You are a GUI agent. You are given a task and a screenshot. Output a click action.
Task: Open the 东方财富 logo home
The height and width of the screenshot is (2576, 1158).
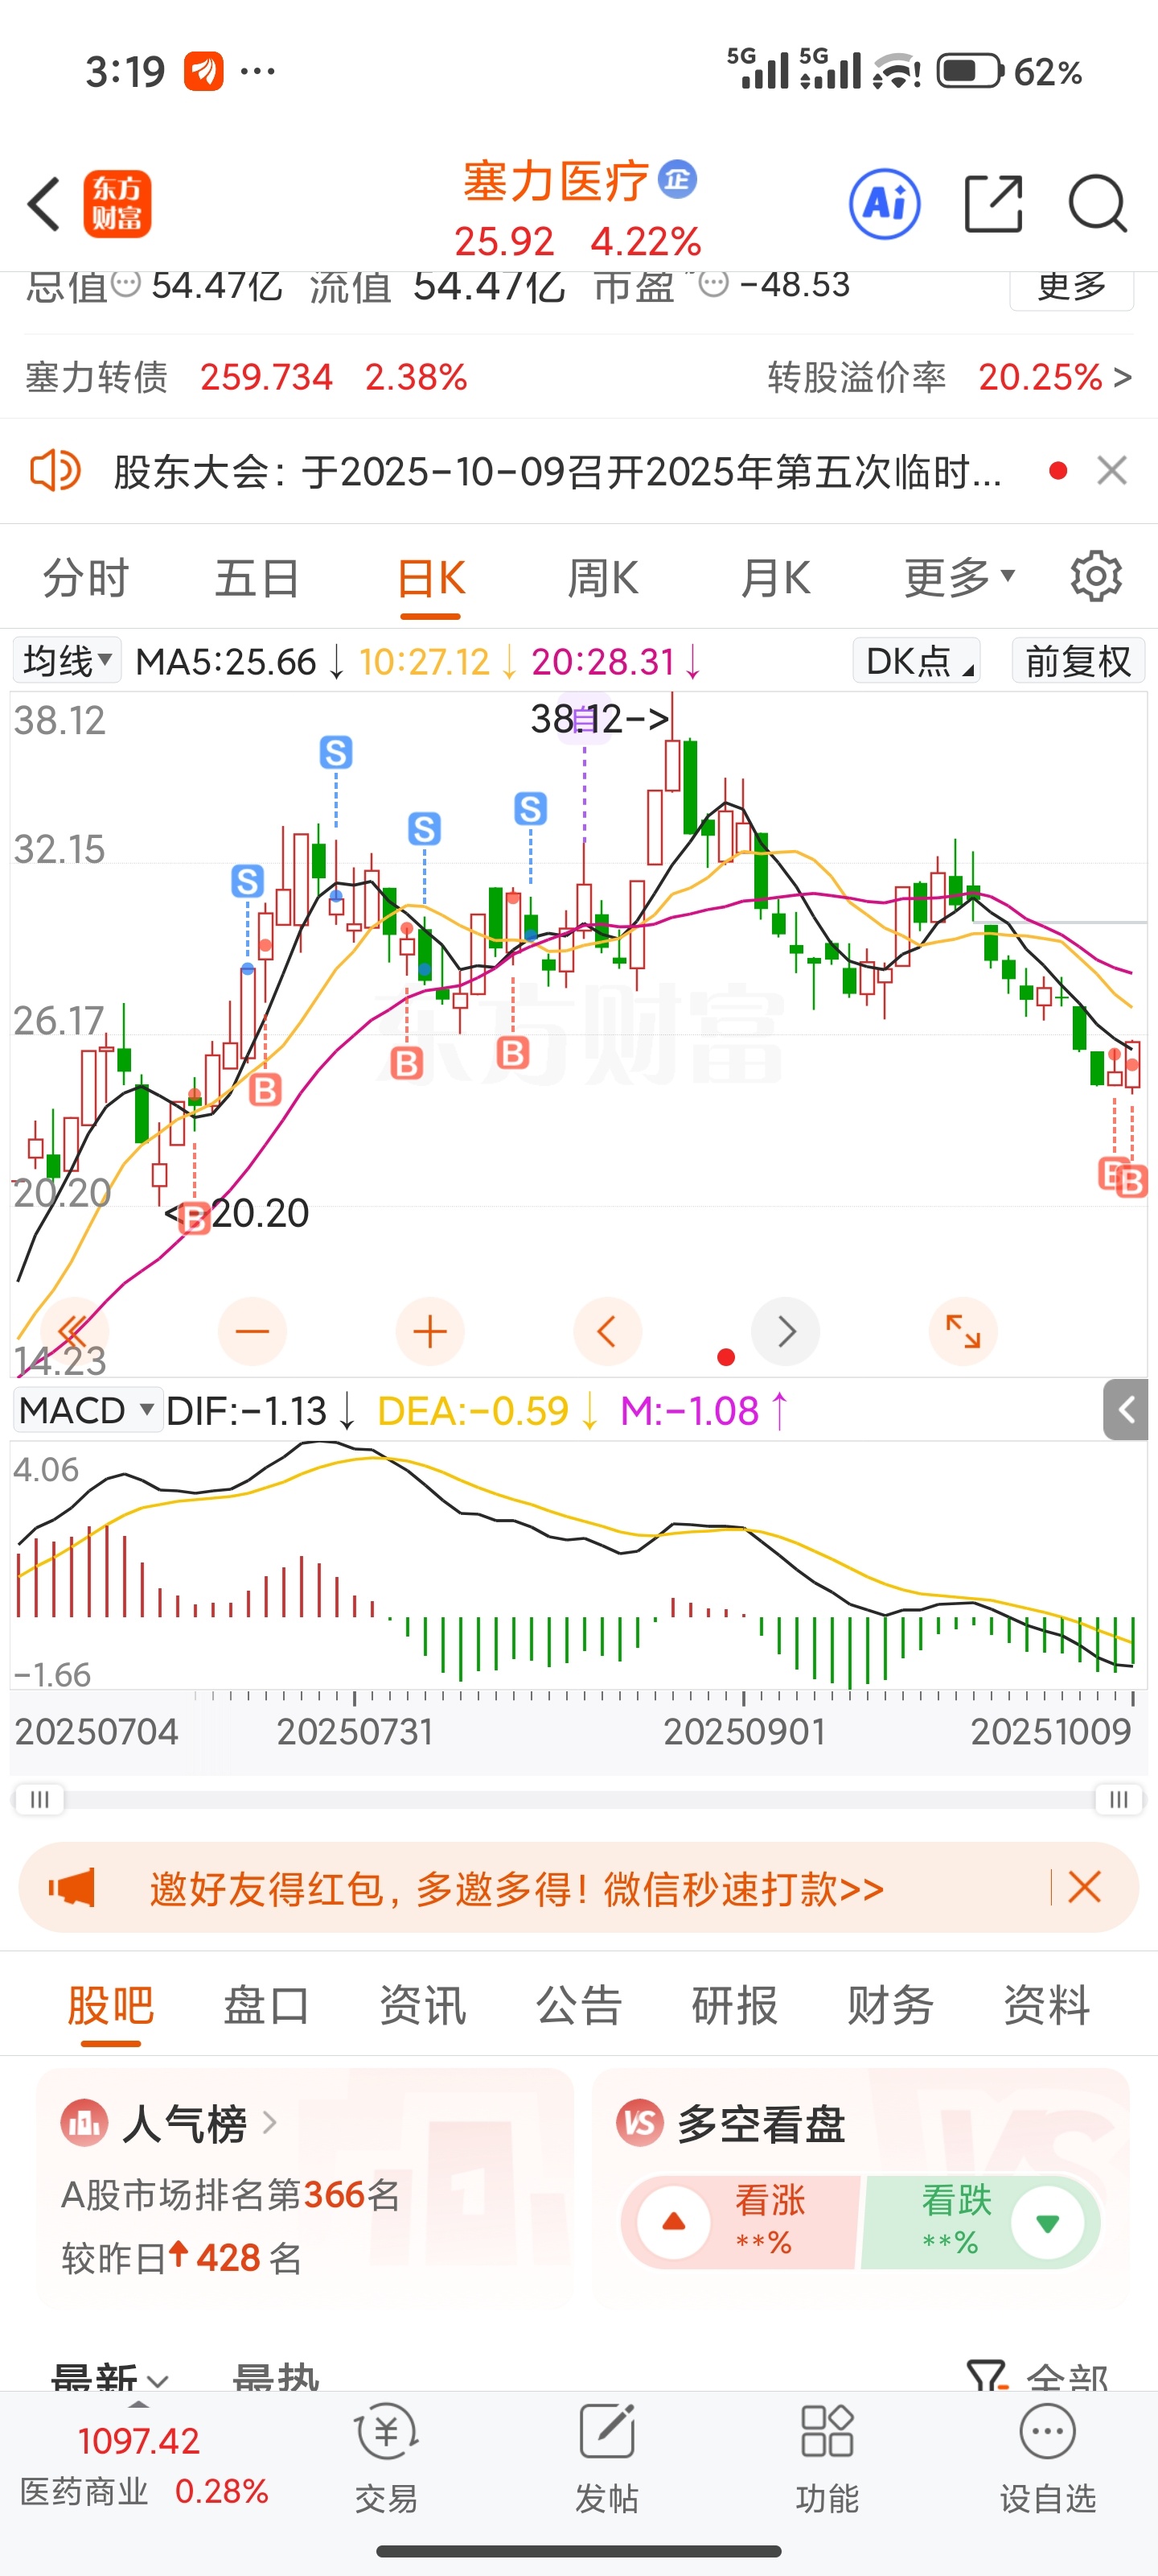click(x=118, y=204)
